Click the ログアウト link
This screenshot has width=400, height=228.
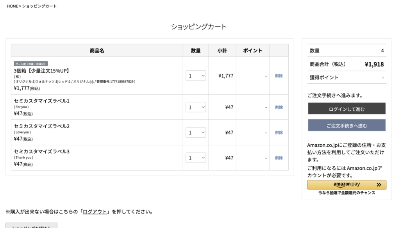coord(95,212)
